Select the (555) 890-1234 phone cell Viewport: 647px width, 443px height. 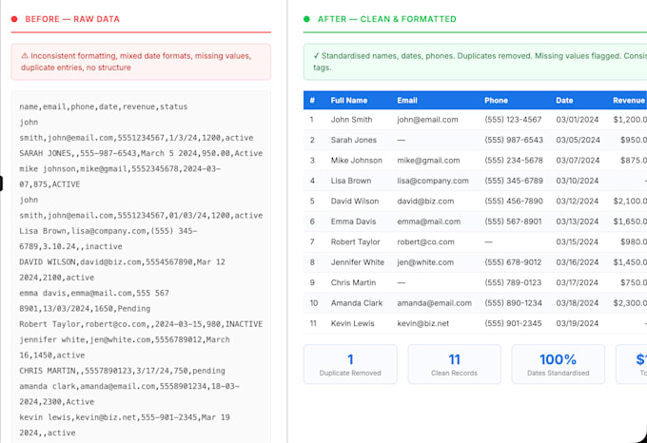click(513, 303)
